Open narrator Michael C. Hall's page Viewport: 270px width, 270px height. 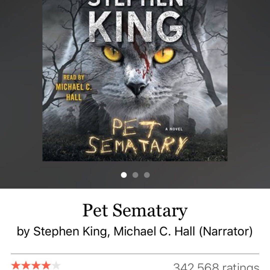click(154, 231)
